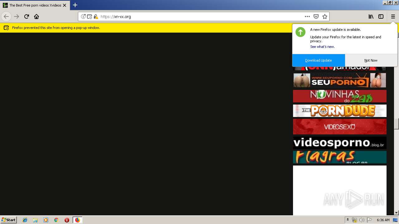This screenshot has height=224, width=399.
Task: Minimize the Firefox window
Action: (x=385, y=2)
